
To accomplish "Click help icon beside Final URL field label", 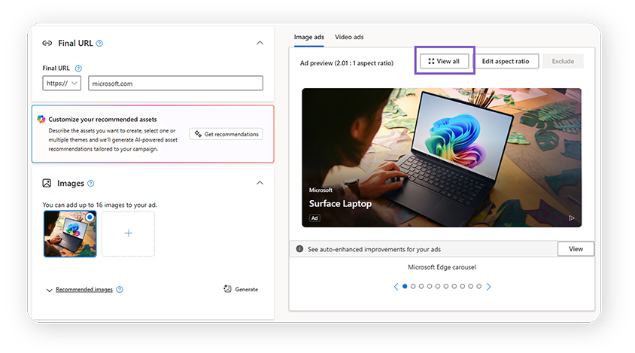I will pyautogui.click(x=78, y=68).
